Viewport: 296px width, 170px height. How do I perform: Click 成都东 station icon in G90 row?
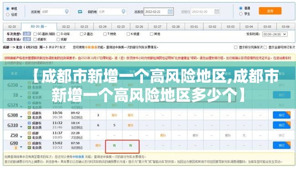click(x=29, y=143)
